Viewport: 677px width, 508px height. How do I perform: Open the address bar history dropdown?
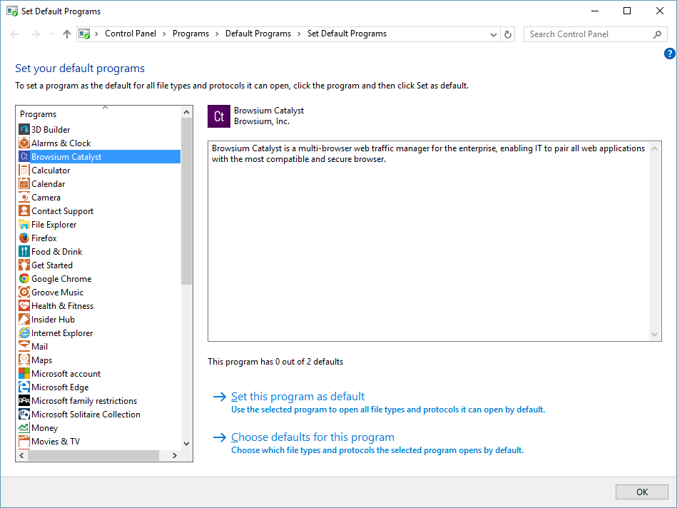(x=494, y=34)
